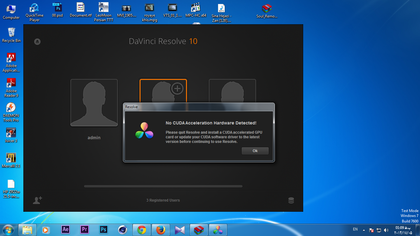The width and height of the screenshot is (420, 236).
Task: Select Adobe Application shortcut on the desktop
Action: (x=11, y=62)
